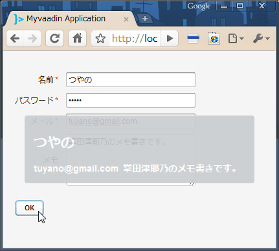Open the blue striped extension icon
Image resolution: width=279 pixels, height=251 pixels.
click(193, 39)
